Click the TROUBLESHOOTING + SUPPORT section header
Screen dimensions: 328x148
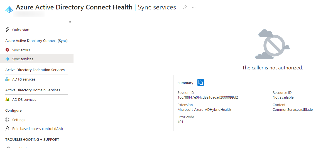coord(32,139)
